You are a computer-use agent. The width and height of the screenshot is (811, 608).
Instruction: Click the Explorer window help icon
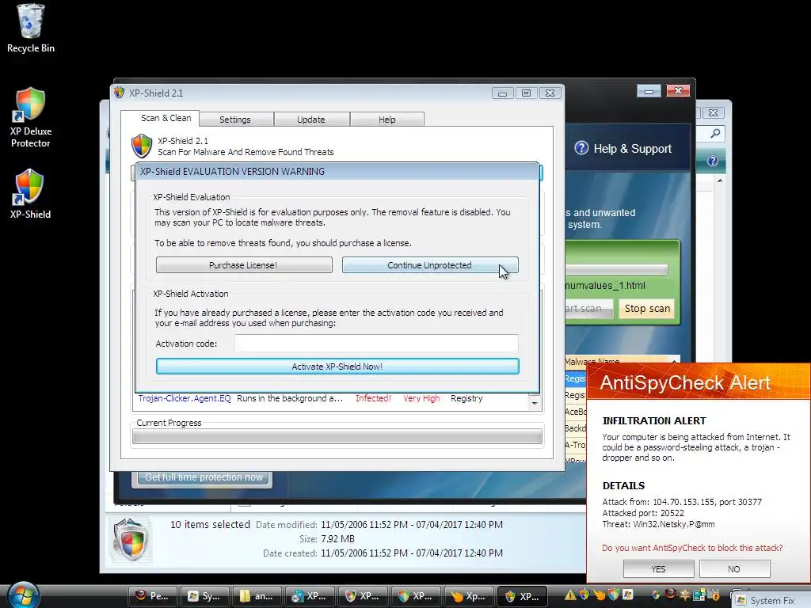[713, 161]
